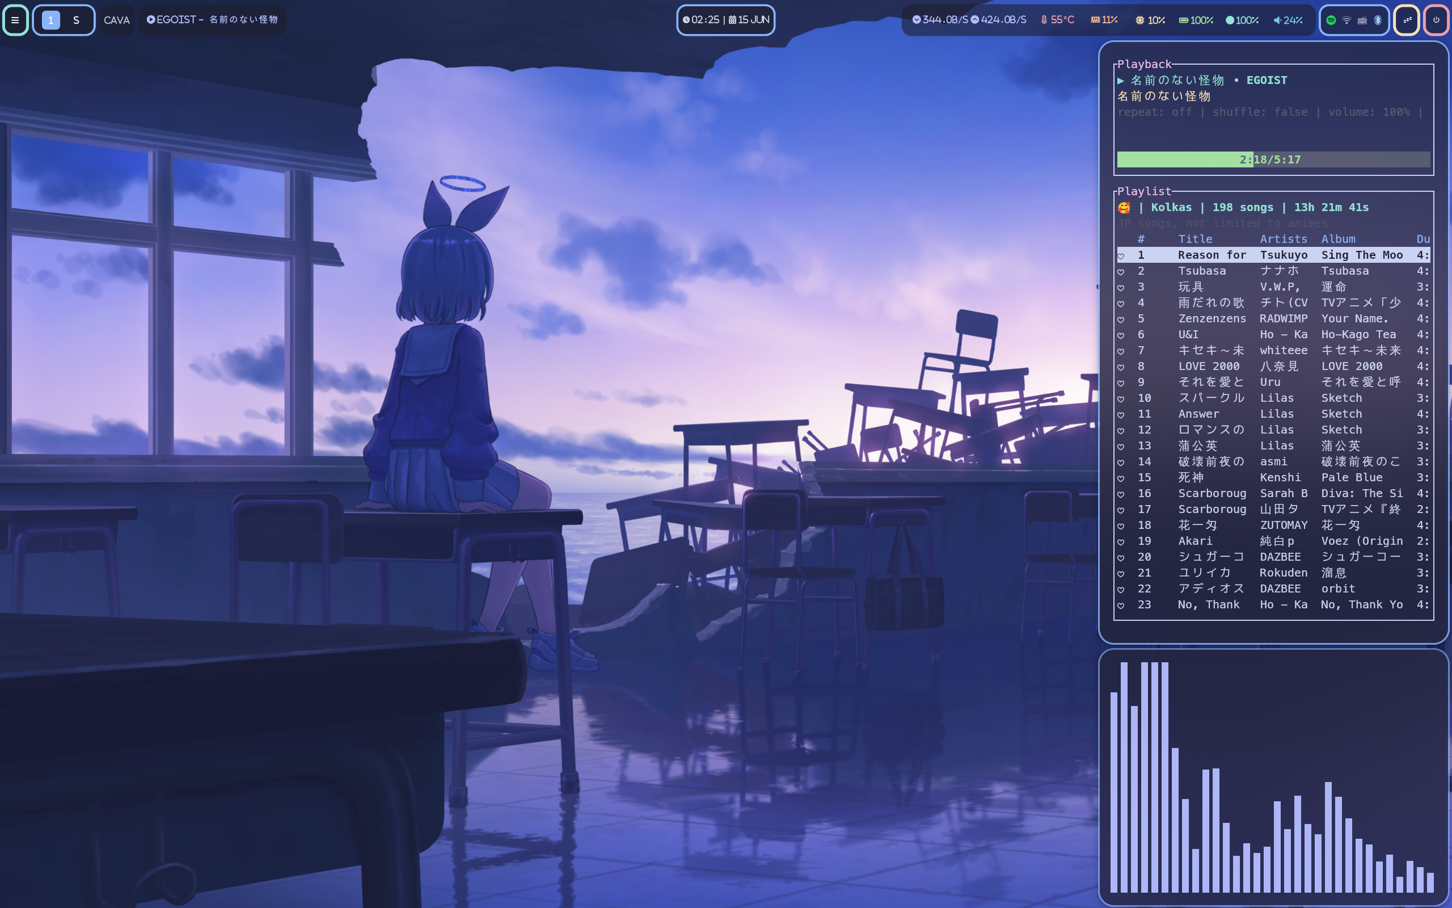Click the EGOIST now-playing media module

[x=212, y=20]
